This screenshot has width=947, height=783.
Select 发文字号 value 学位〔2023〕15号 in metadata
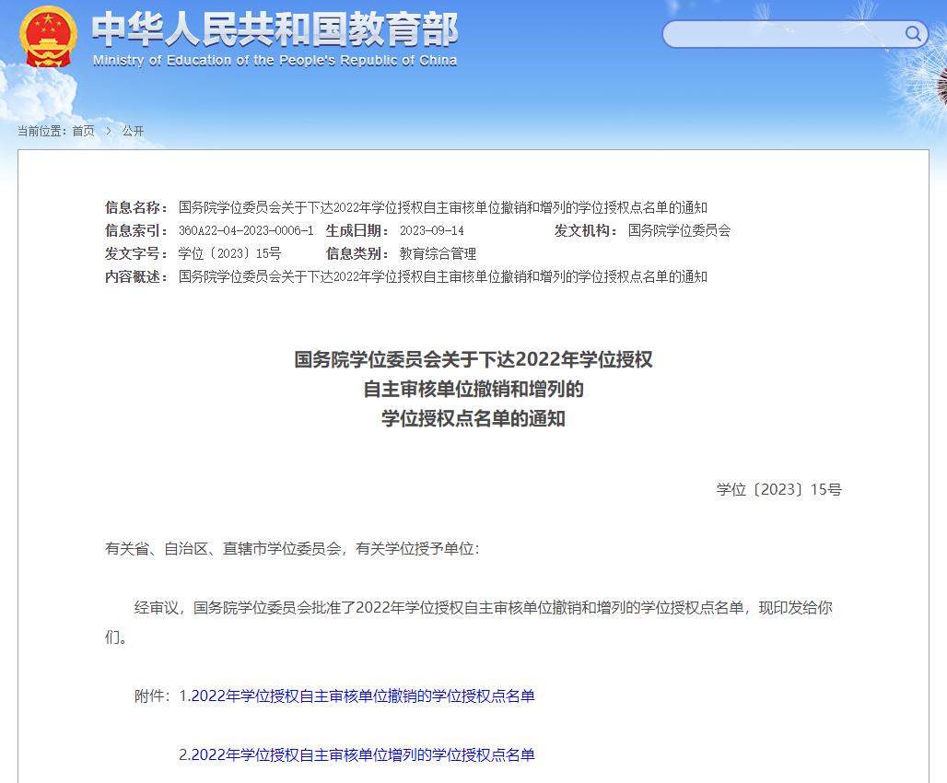coord(229,253)
